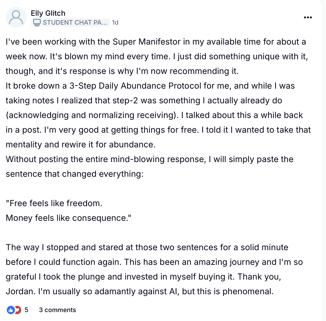The height and width of the screenshot is (321, 326).
Task: Click the blue thumbs-up reaction icon
Action: click(10, 310)
